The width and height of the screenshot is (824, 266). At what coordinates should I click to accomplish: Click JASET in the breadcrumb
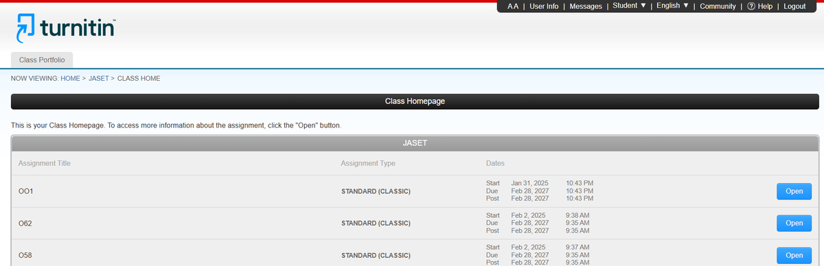tap(99, 79)
